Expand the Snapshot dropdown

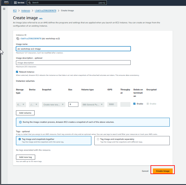(53, 104)
